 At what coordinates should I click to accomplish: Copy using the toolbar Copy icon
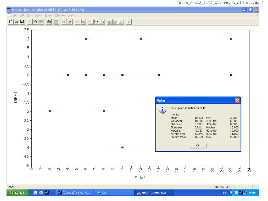[x=35, y=22]
